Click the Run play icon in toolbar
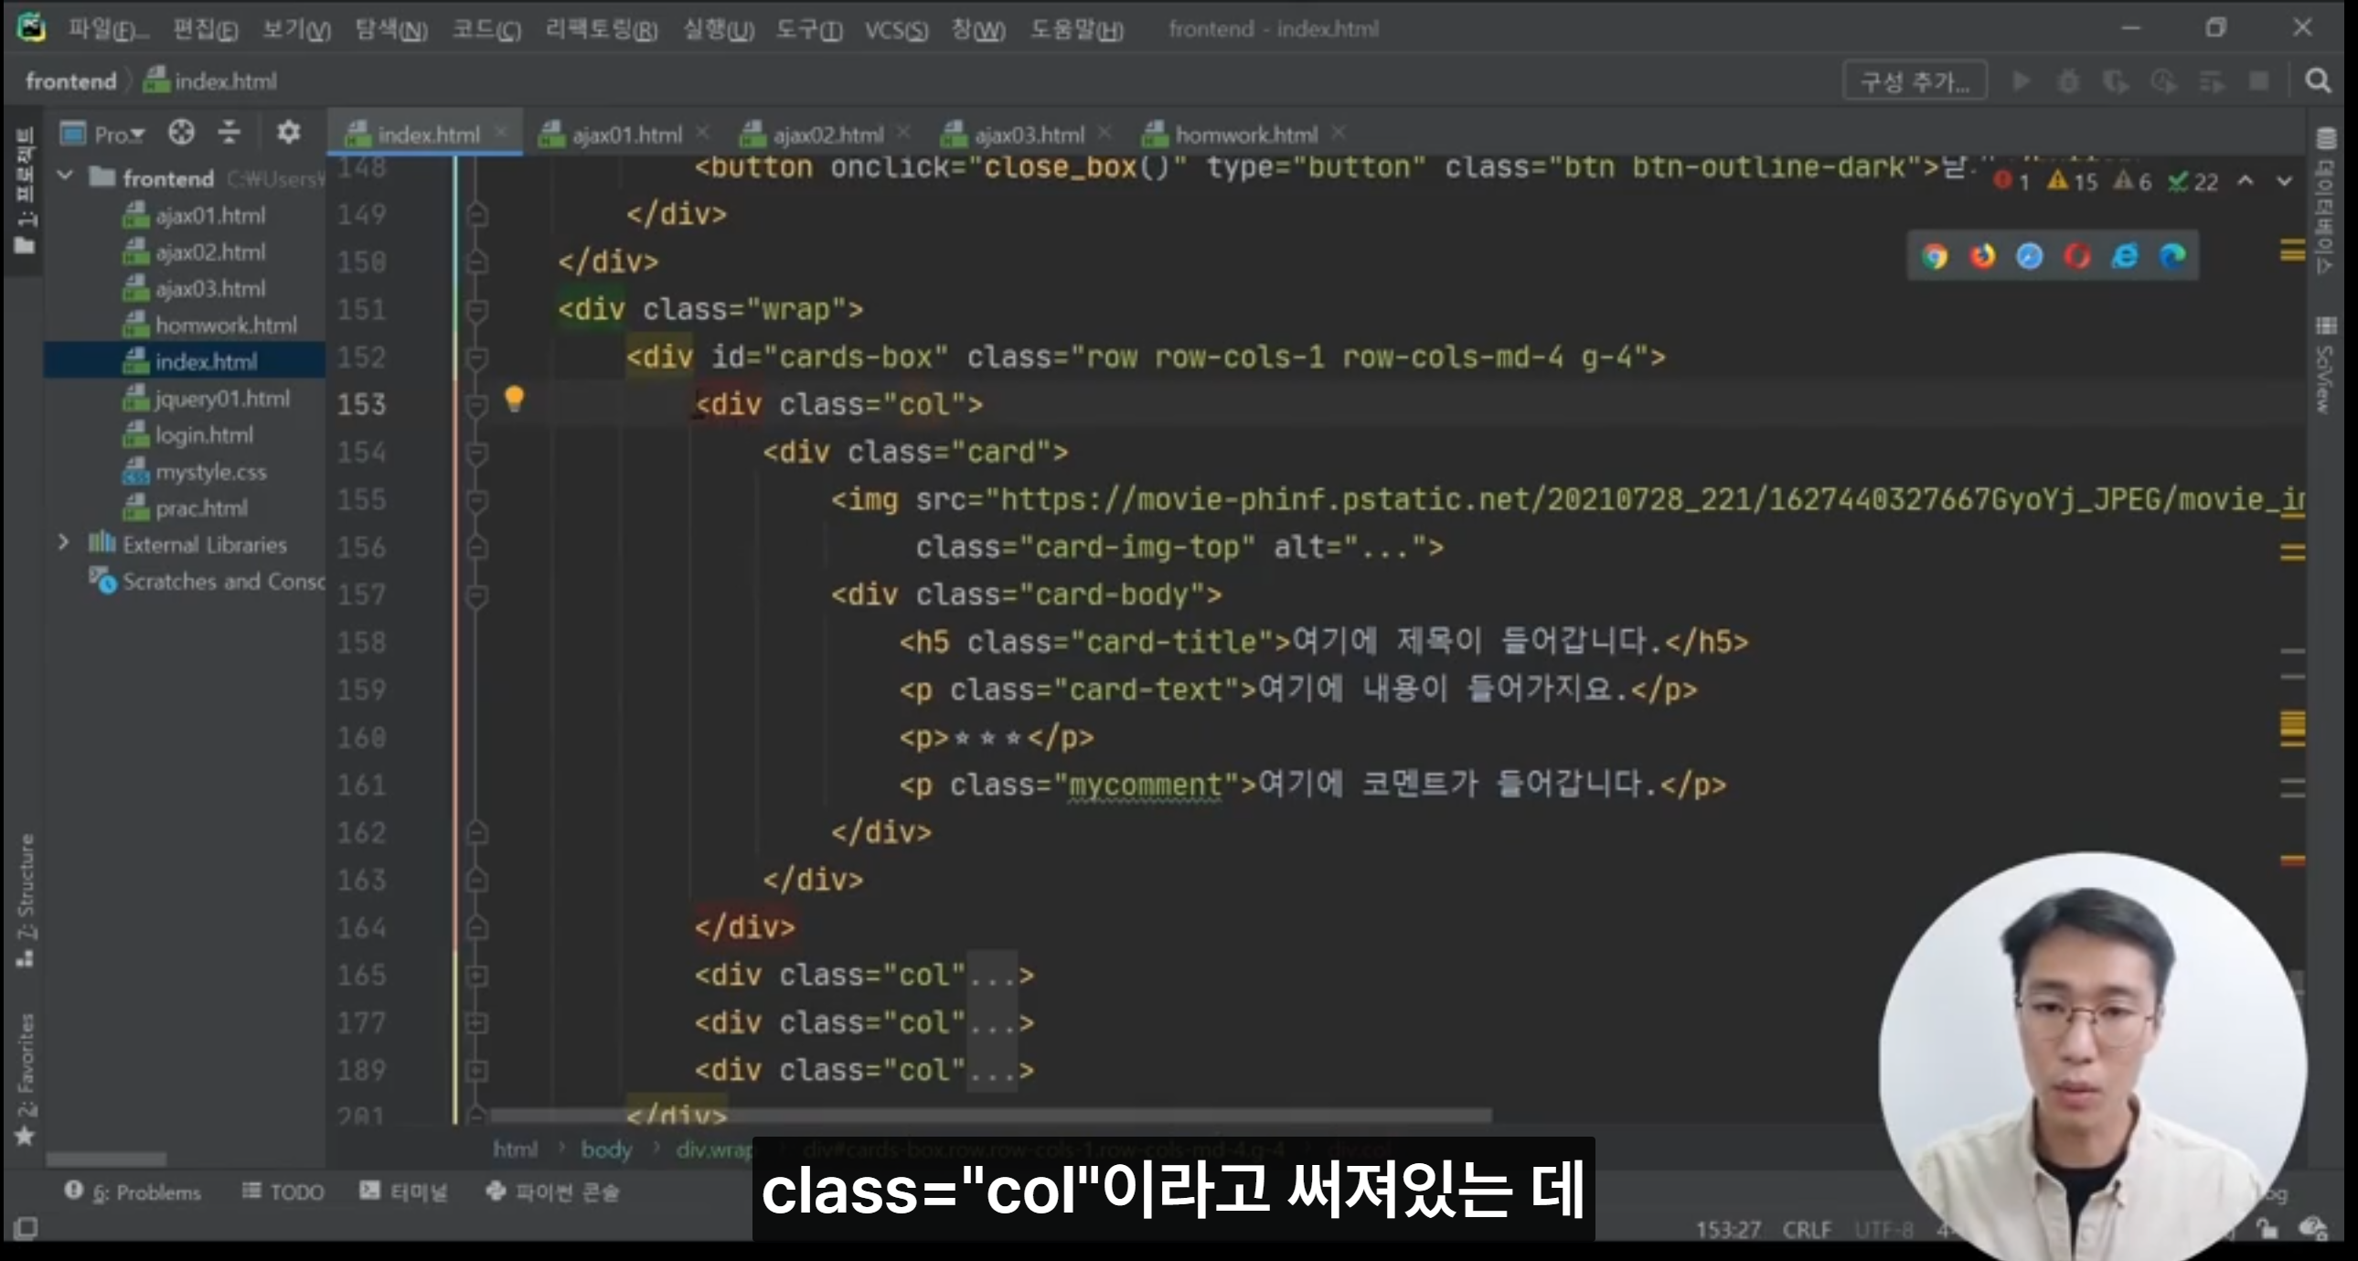The width and height of the screenshot is (2358, 1261). (x=2022, y=81)
